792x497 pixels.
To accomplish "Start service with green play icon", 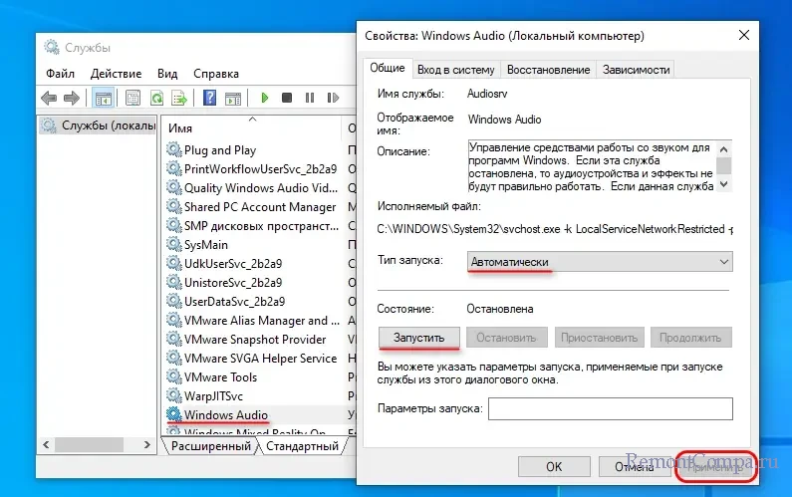I will click(x=264, y=98).
